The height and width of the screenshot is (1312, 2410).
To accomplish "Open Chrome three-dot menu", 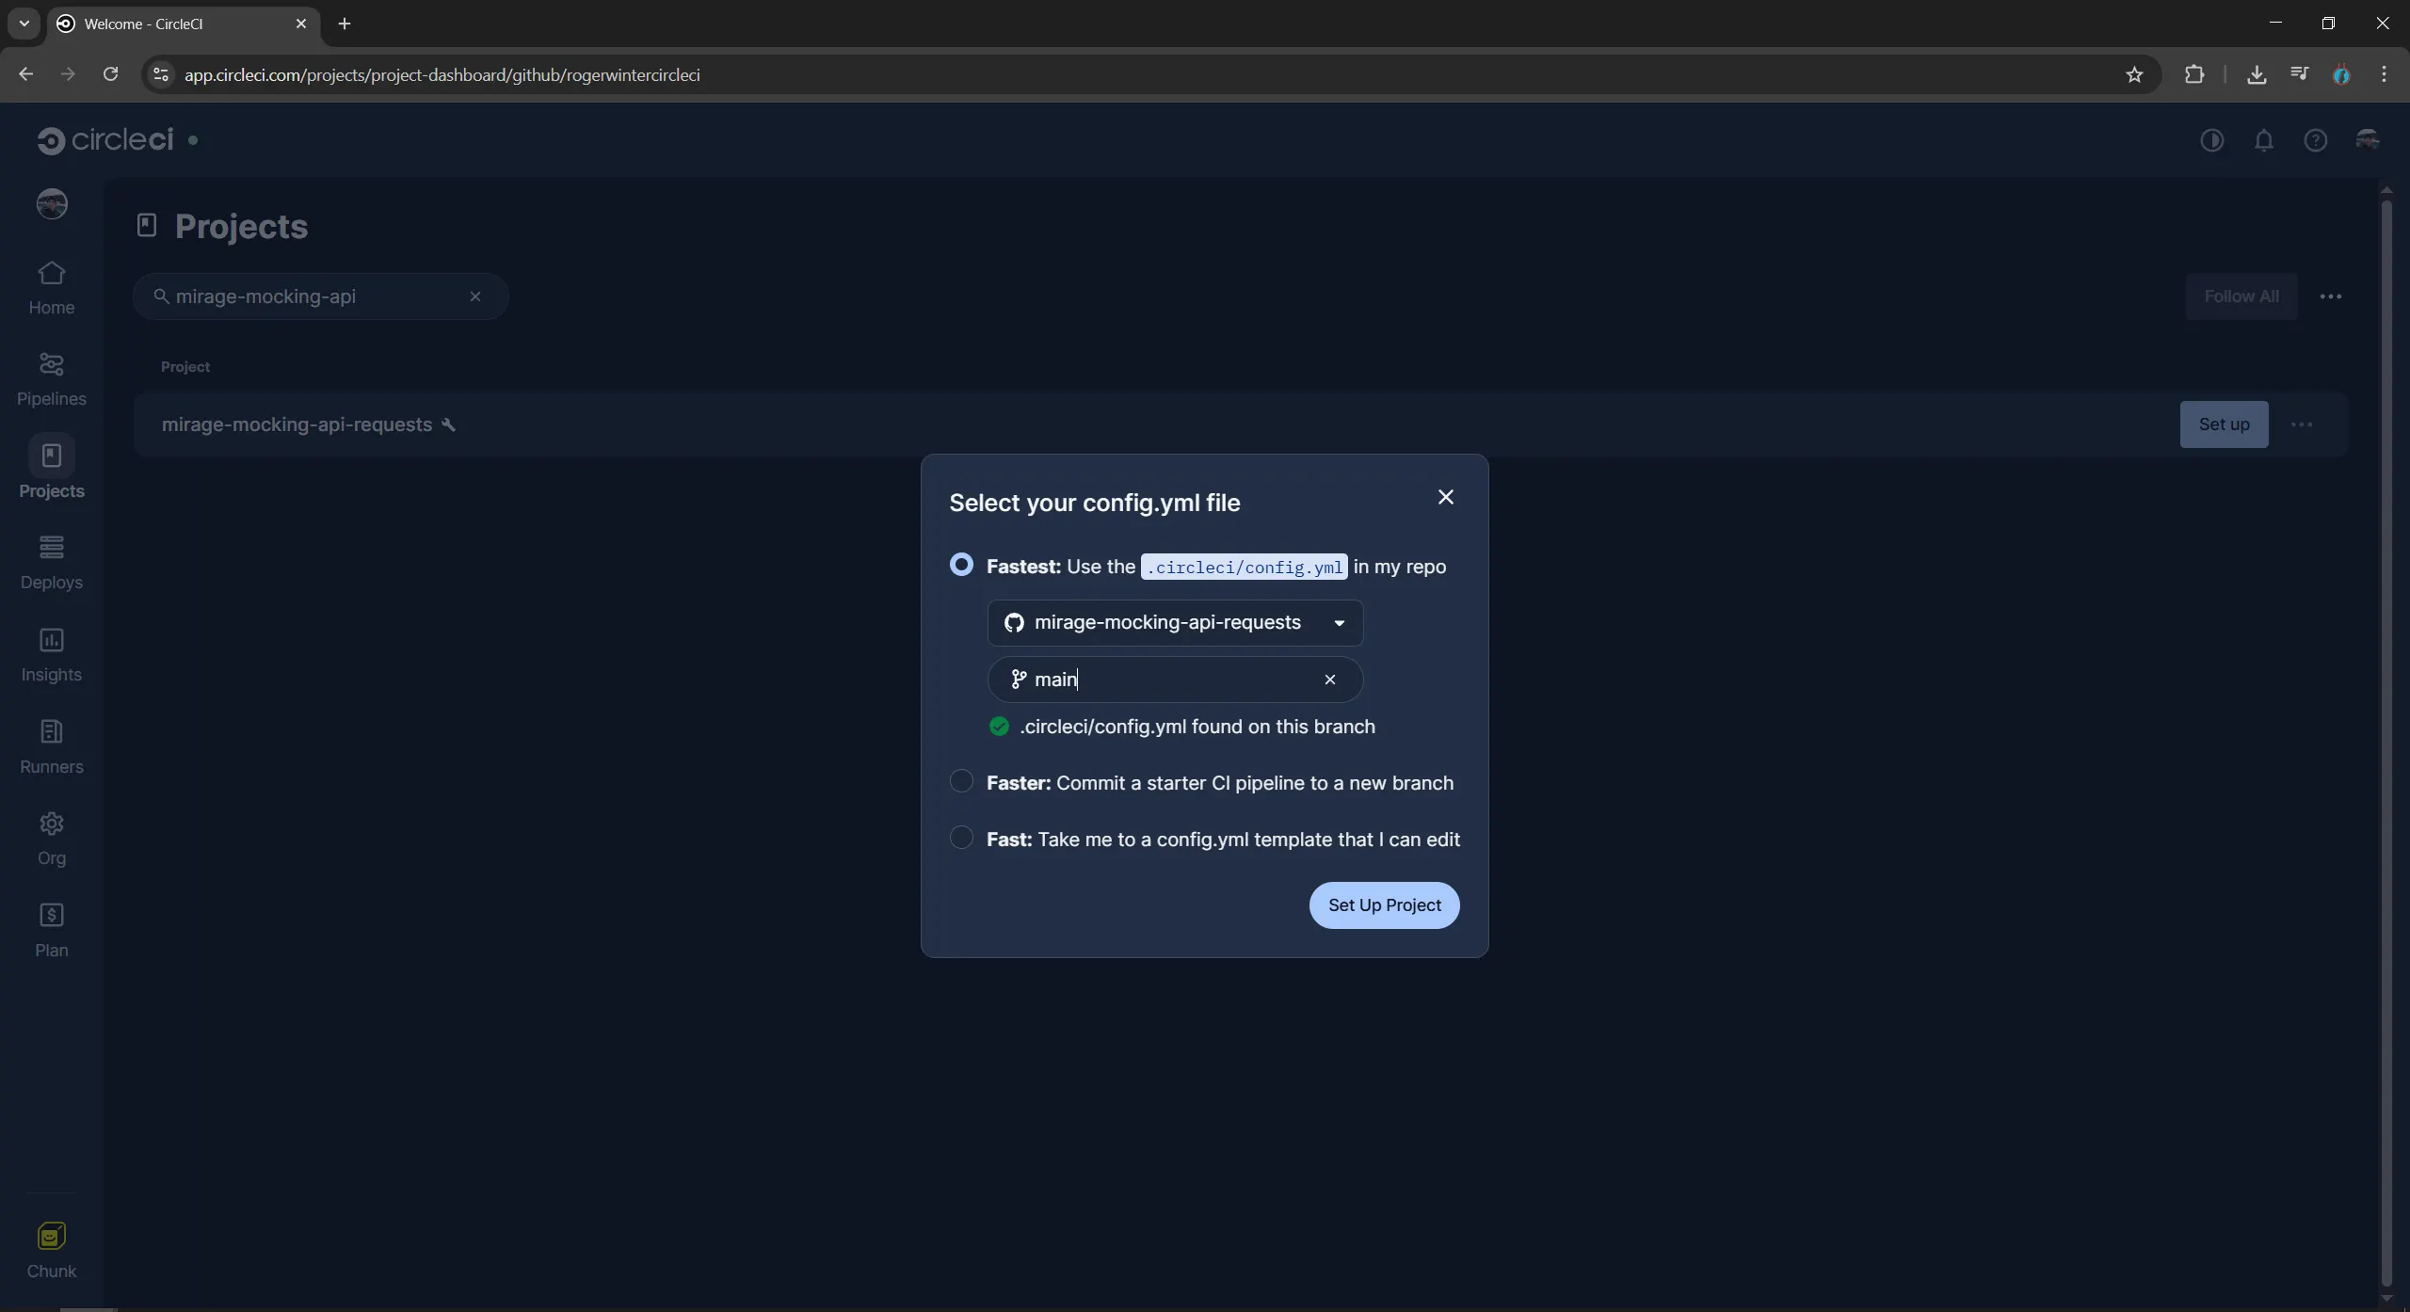I will coord(2384,74).
